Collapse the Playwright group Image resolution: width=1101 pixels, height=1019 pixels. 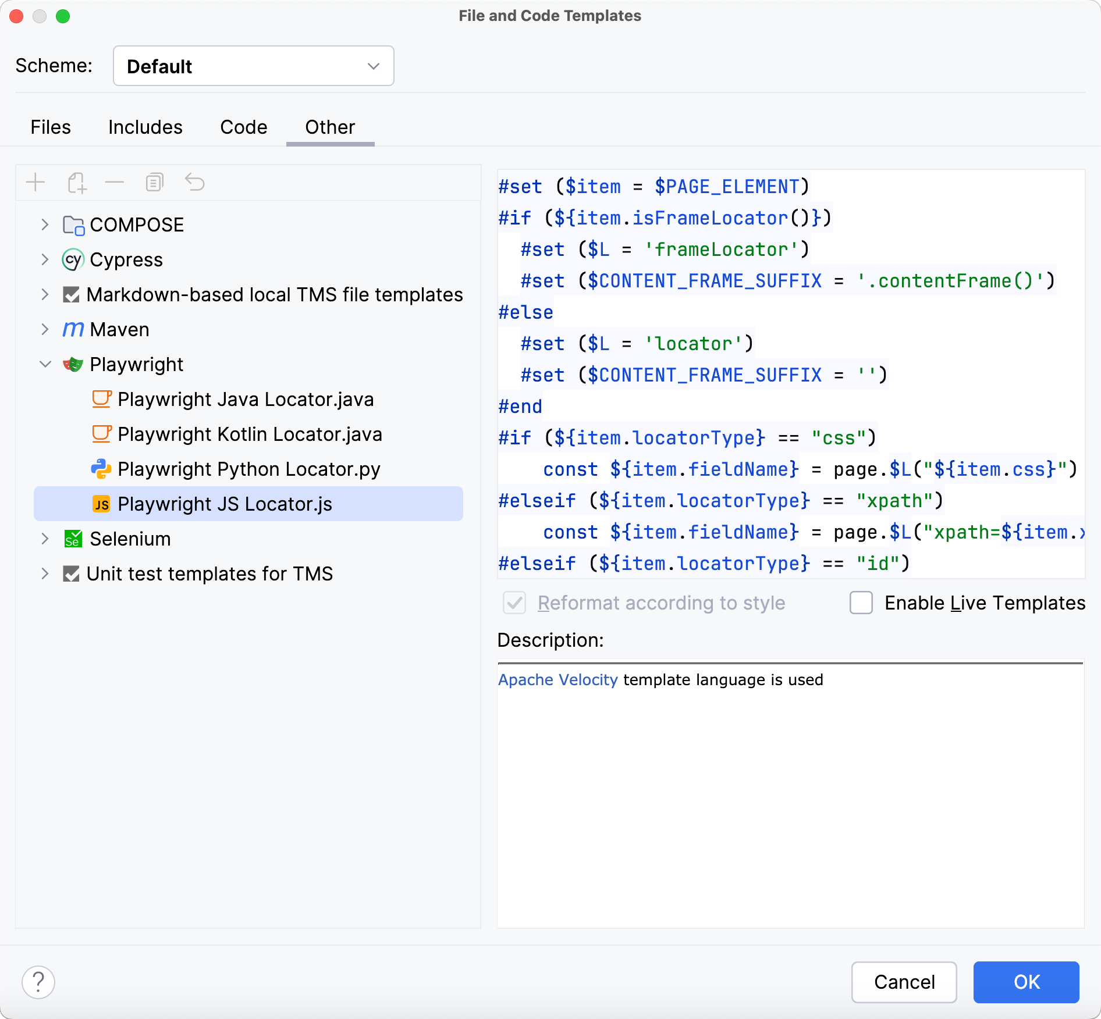(45, 364)
